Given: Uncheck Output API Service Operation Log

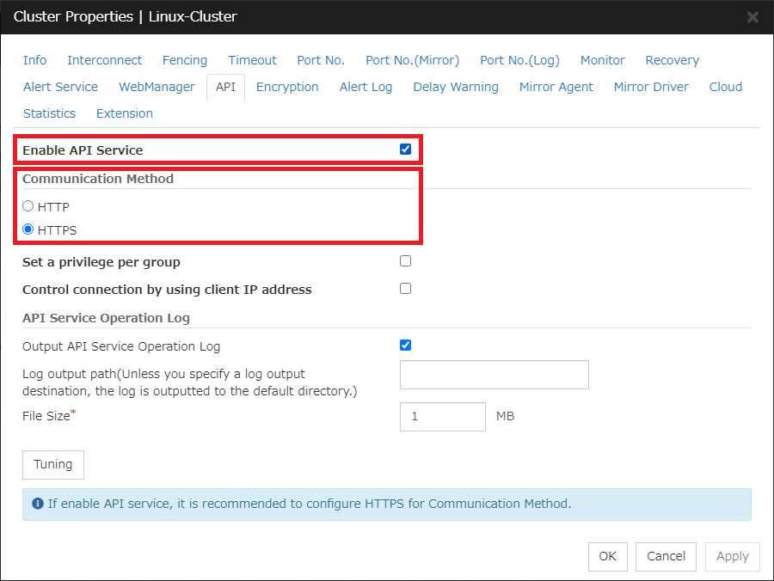Looking at the screenshot, I should pyautogui.click(x=405, y=345).
